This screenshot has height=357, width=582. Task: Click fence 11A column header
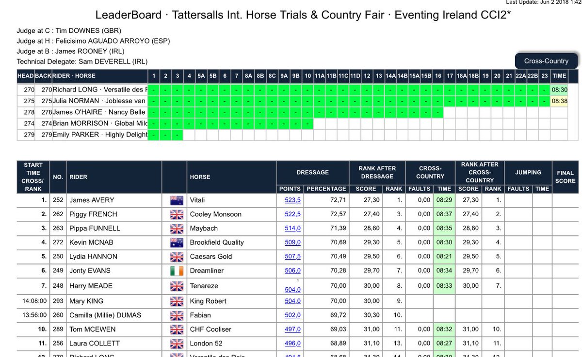coord(320,76)
